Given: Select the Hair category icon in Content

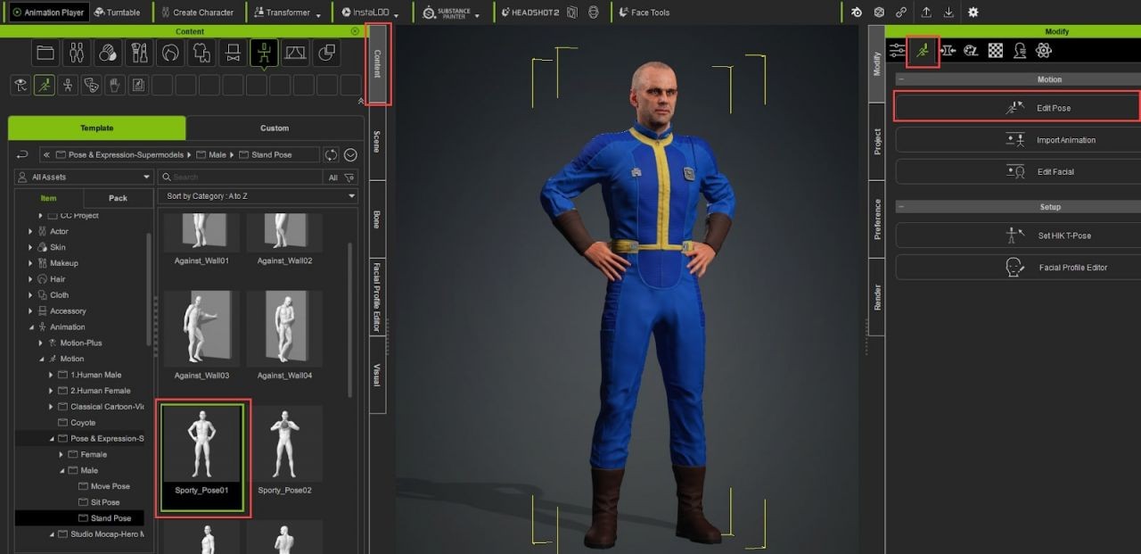Looking at the screenshot, I should [170, 54].
